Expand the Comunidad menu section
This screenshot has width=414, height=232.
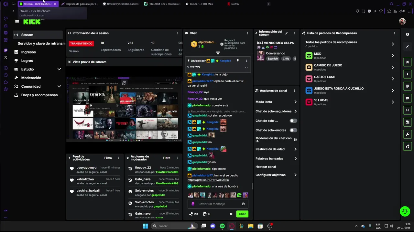pyautogui.click(x=38, y=86)
